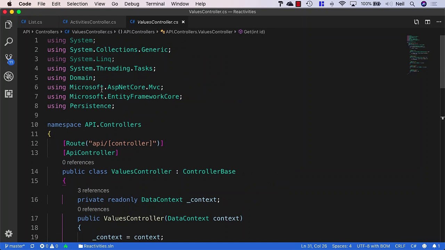Click the Synchronize Changes icon
The height and width of the screenshot is (250, 445).
(32, 246)
